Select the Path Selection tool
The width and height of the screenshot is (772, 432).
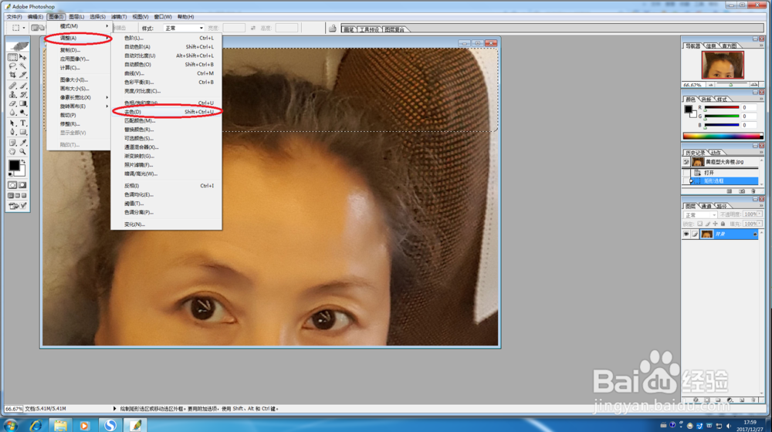pos(12,123)
